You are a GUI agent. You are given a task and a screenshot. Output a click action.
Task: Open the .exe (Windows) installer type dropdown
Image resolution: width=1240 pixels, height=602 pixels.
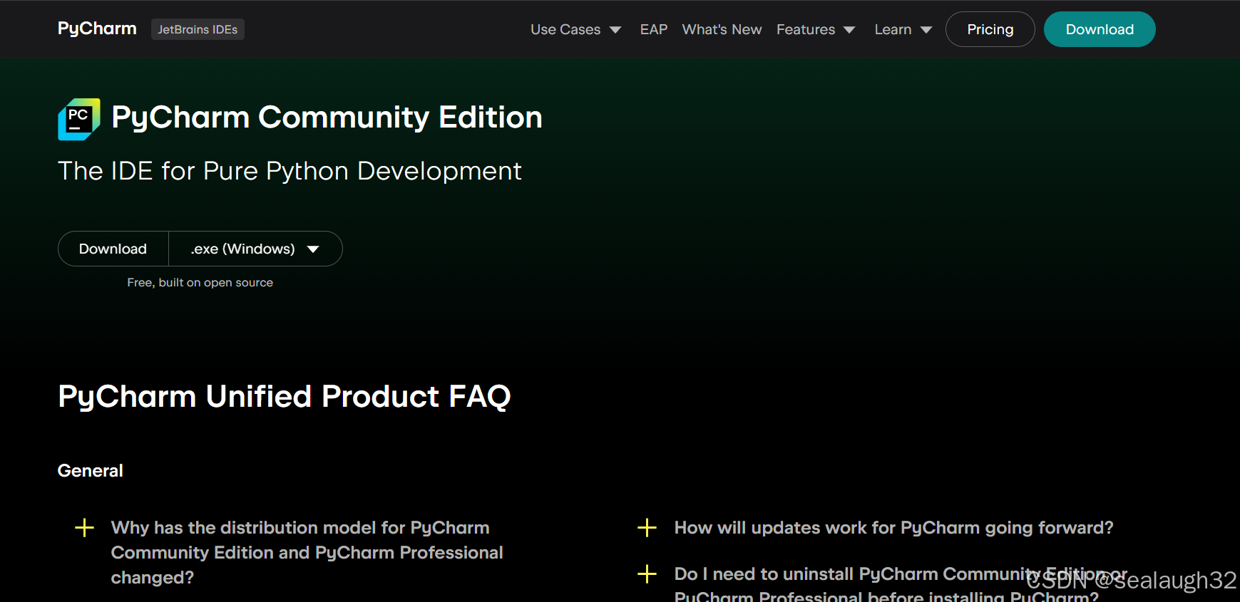click(x=255, y=249)
